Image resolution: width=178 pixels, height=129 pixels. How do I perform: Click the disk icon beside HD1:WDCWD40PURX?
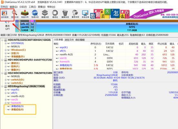pos(6,60)
